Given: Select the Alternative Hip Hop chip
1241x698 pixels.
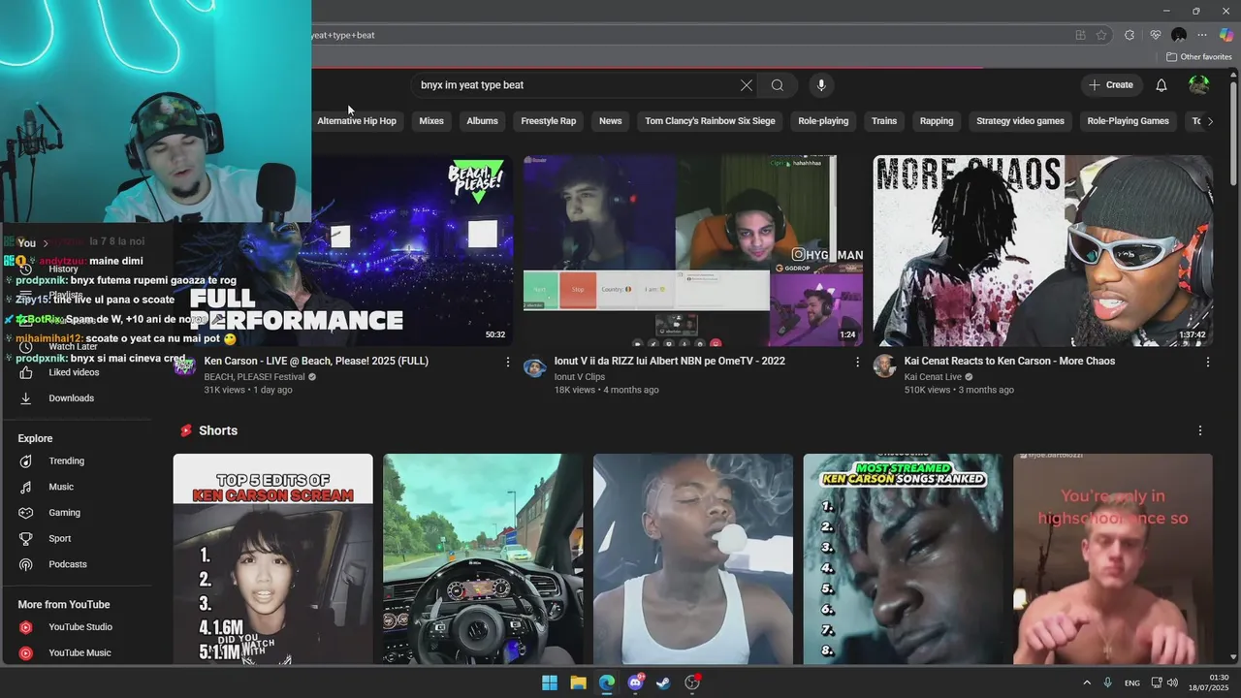Looking at the screenshot, I should tap(357, 121).
